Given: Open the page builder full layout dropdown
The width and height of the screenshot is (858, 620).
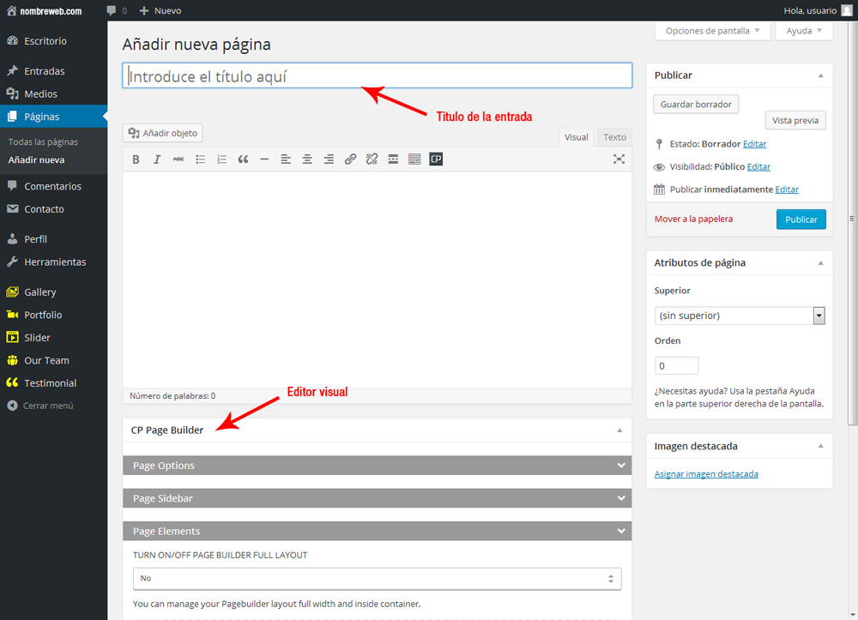Looking at the screenshot, I should (x=377, y=579).
